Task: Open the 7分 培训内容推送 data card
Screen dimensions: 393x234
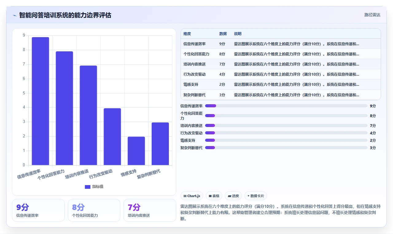Action: point(150,210)
